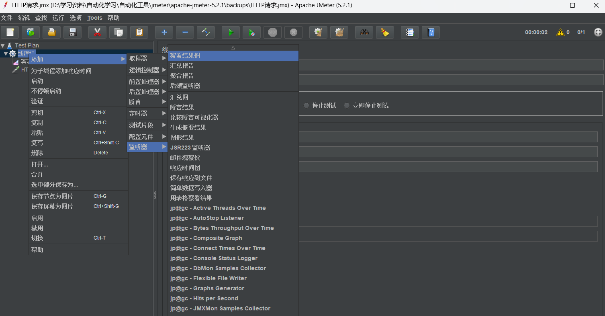Click the remote engines icon beside 0/1
Viewport: 605px width, 316px height.
click(x=598, y=32)
